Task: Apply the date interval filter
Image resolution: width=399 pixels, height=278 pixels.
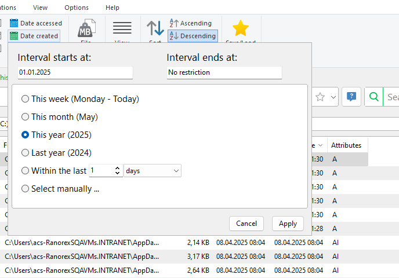Action: pyautogui.click(x=288, y=224)
